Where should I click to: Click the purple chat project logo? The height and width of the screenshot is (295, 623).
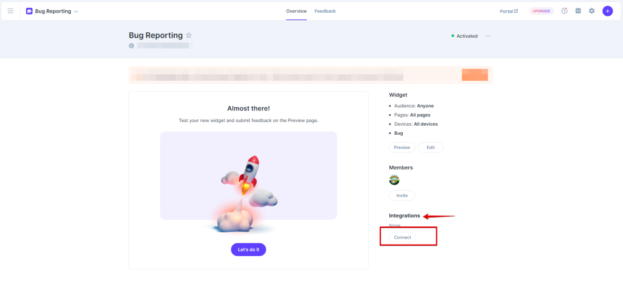point(29,11)
